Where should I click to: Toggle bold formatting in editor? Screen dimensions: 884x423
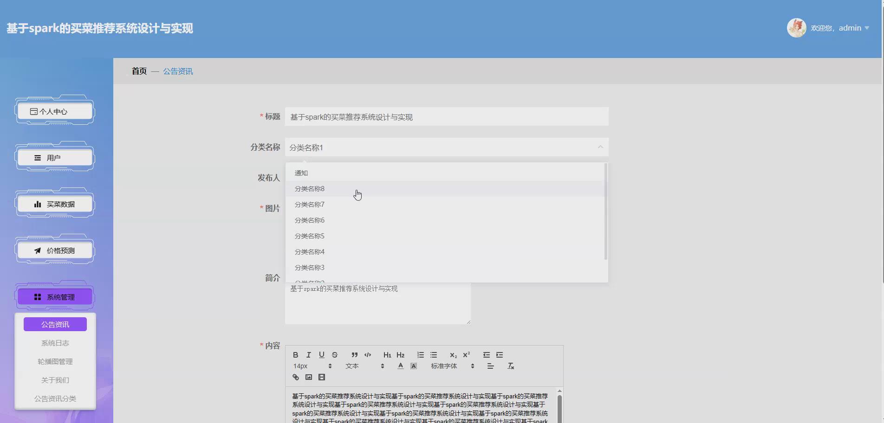(295, 355)
